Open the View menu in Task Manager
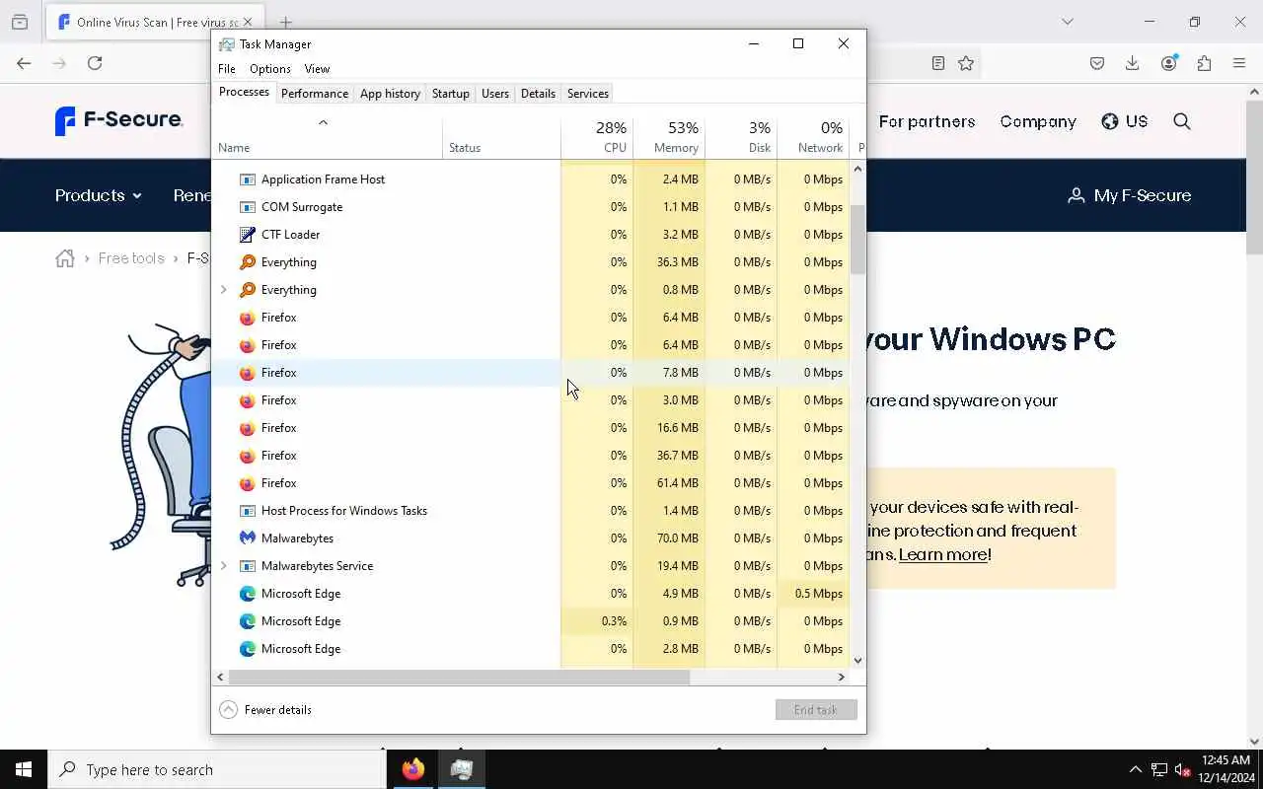This screenshot has width=1263, height=789. [317, 69]
